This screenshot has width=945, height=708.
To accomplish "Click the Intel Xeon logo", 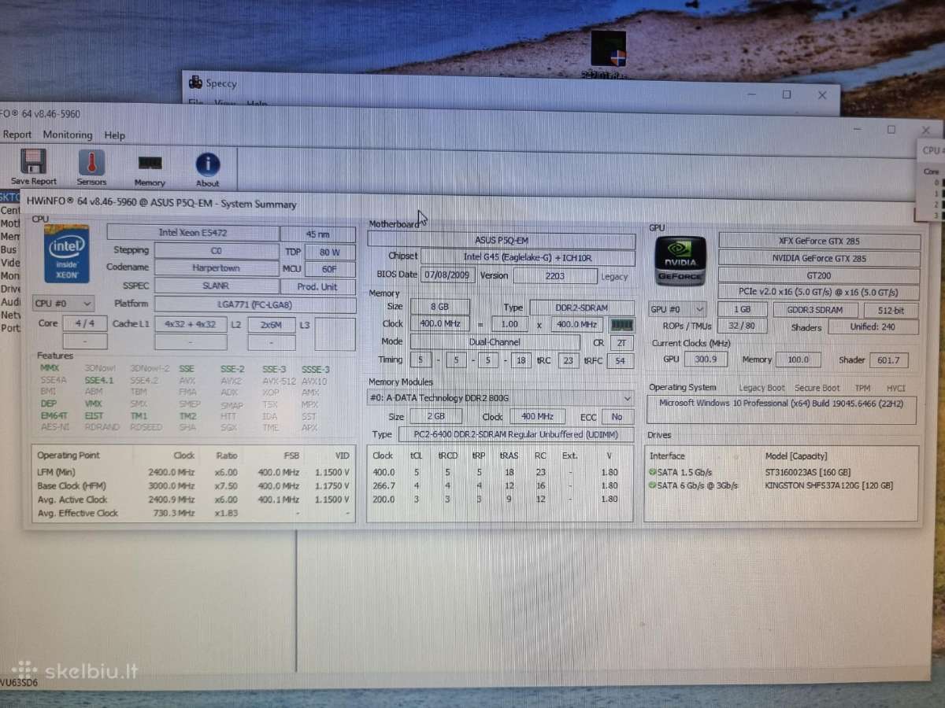I will pos(67,254).
